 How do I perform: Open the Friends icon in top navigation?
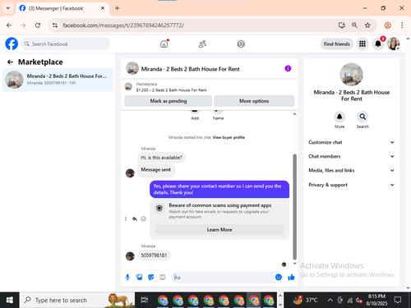point(202,44)
